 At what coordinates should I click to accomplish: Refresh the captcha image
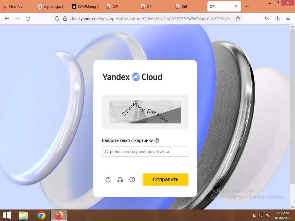[x=108, y=180]
